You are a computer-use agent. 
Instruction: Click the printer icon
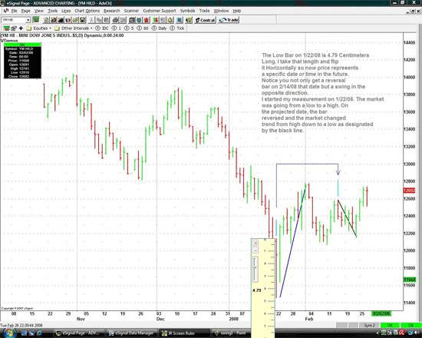coord(116,20)
